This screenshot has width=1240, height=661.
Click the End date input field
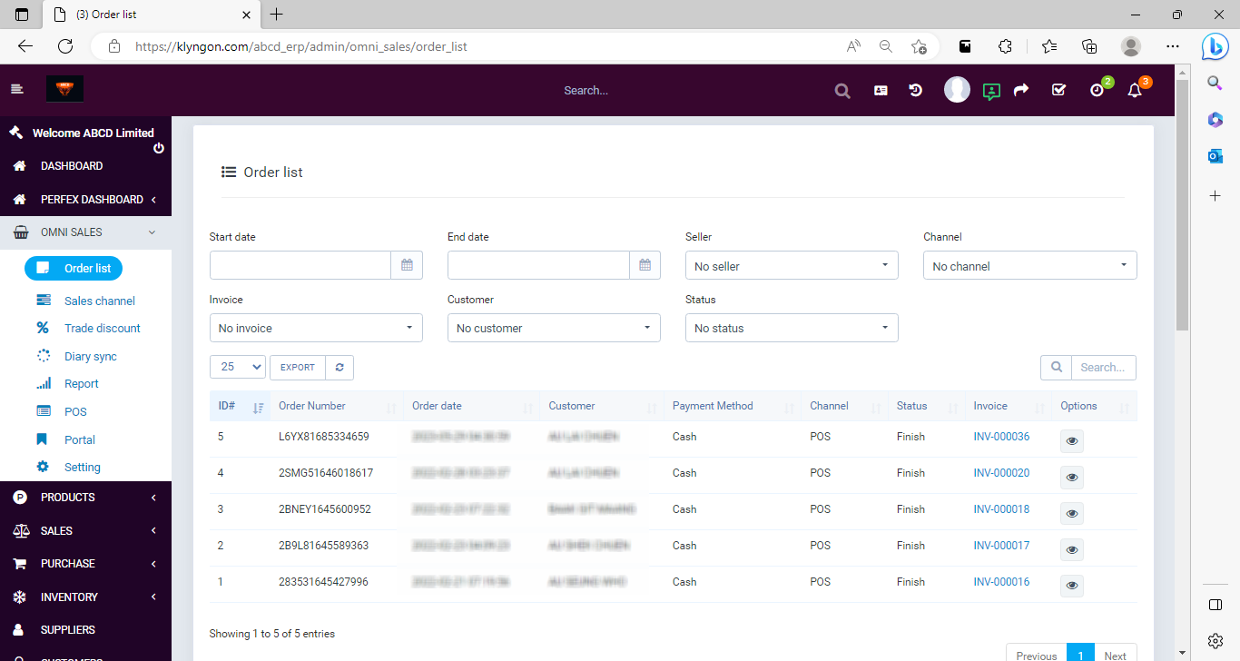point(538,265)
